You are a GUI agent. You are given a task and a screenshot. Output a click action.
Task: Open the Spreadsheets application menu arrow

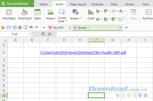32,4
